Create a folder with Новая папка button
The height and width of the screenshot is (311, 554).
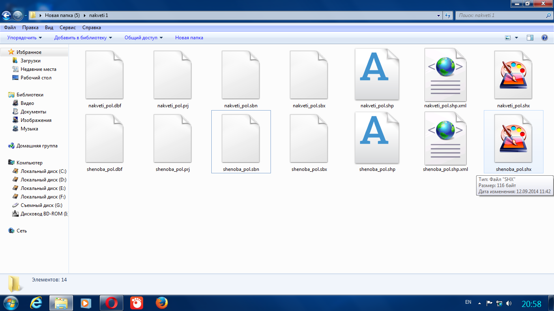click(x=189, y=38)
